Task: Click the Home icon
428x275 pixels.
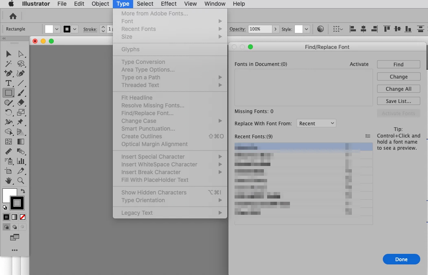Action: click(x=13, y=16)
